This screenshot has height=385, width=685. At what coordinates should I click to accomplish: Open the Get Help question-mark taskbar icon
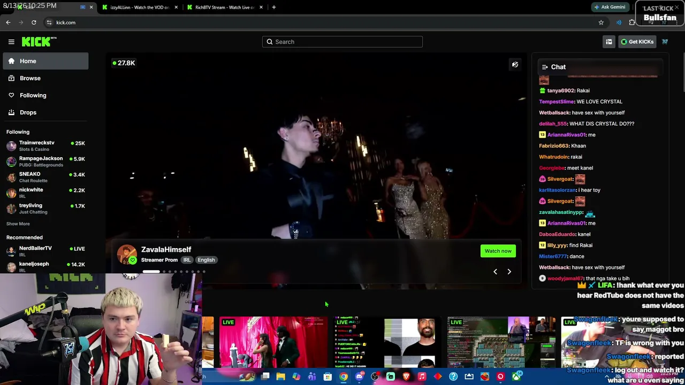tap(453, 377)
